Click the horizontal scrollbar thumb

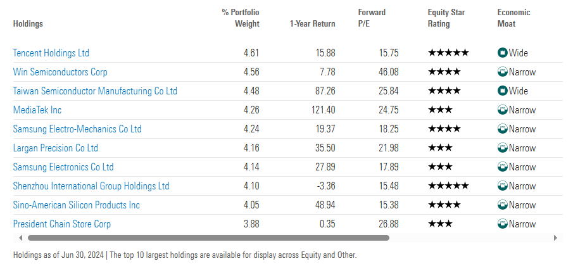(x=208, y=238)
